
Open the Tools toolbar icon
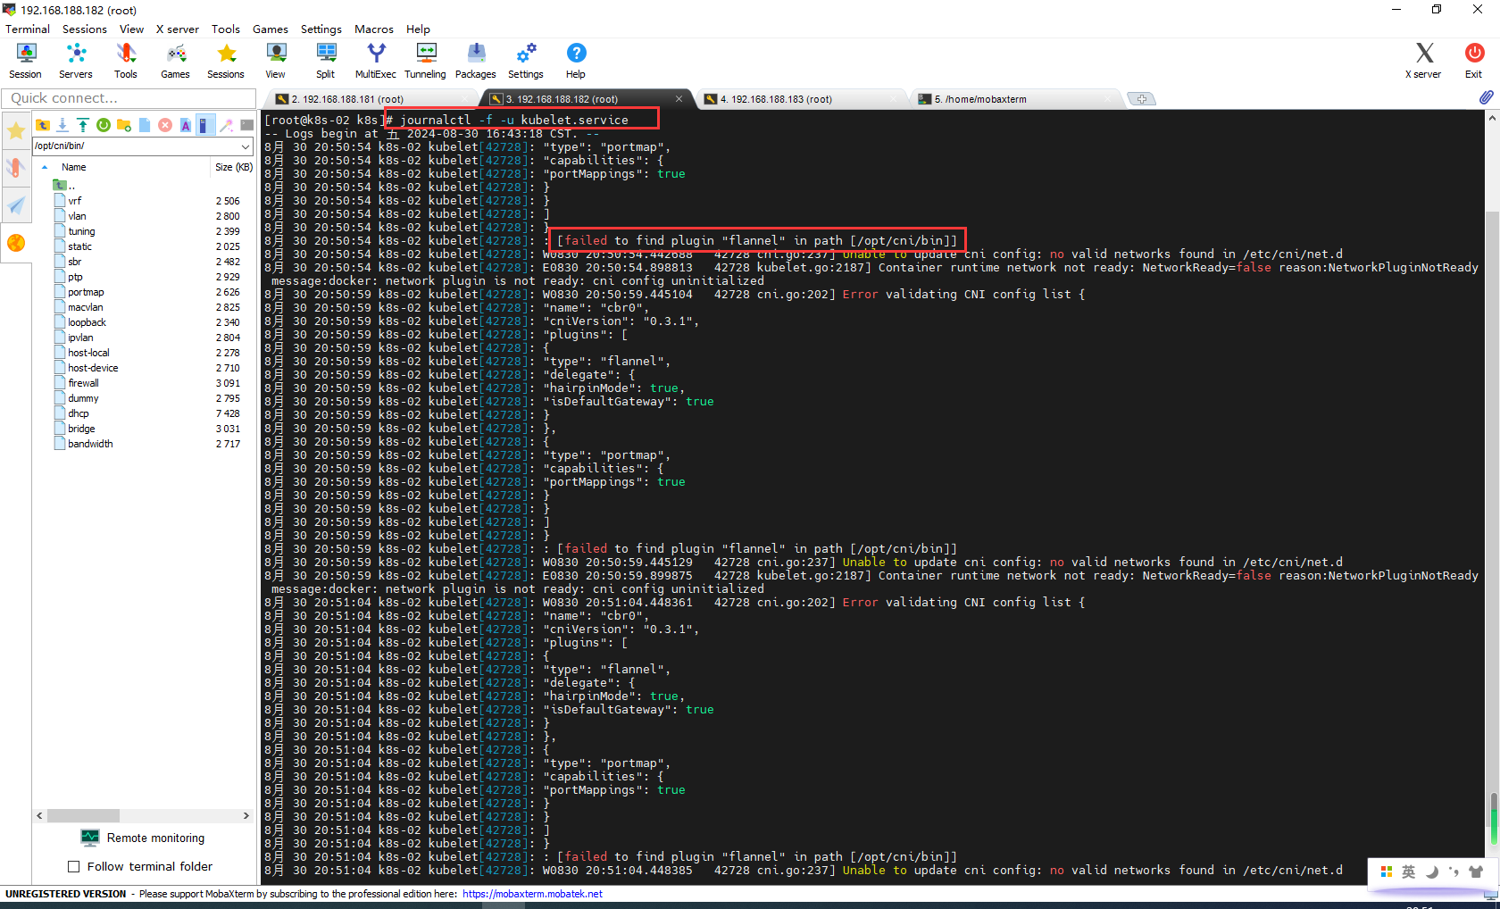(126, 61)
